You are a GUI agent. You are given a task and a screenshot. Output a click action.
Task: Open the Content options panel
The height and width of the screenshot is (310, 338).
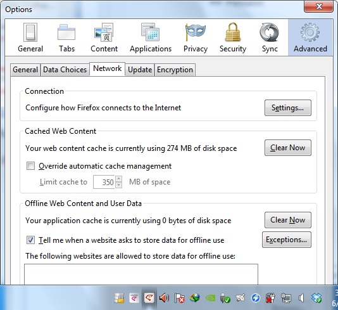coord(104,38)
